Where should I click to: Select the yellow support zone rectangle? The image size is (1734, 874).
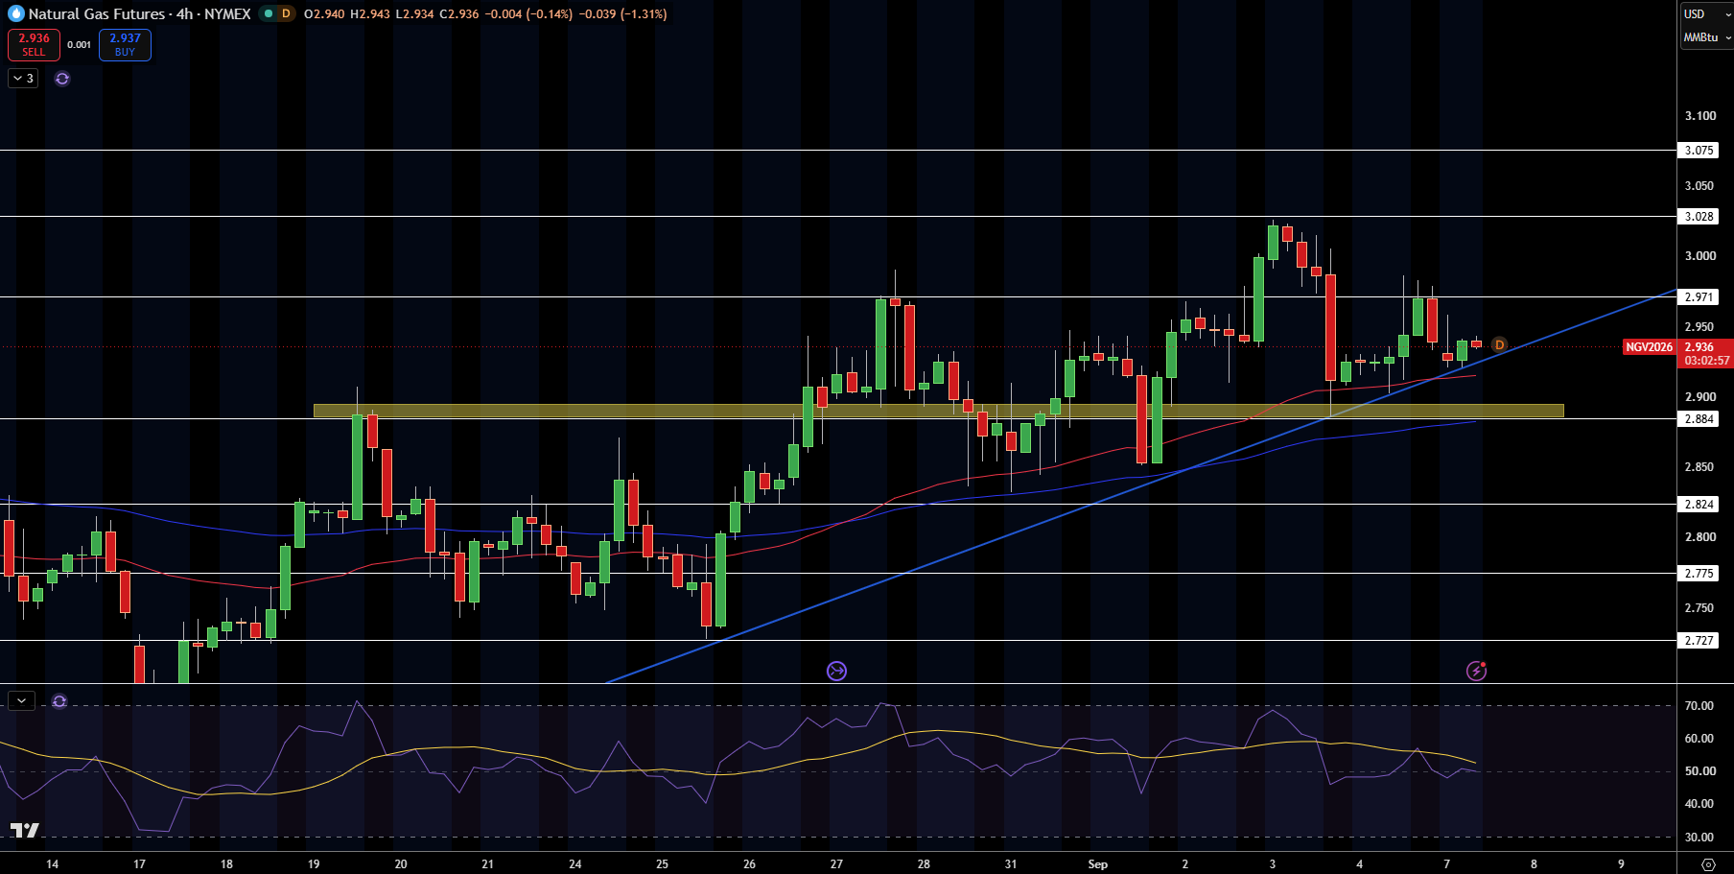click(938, 411)
